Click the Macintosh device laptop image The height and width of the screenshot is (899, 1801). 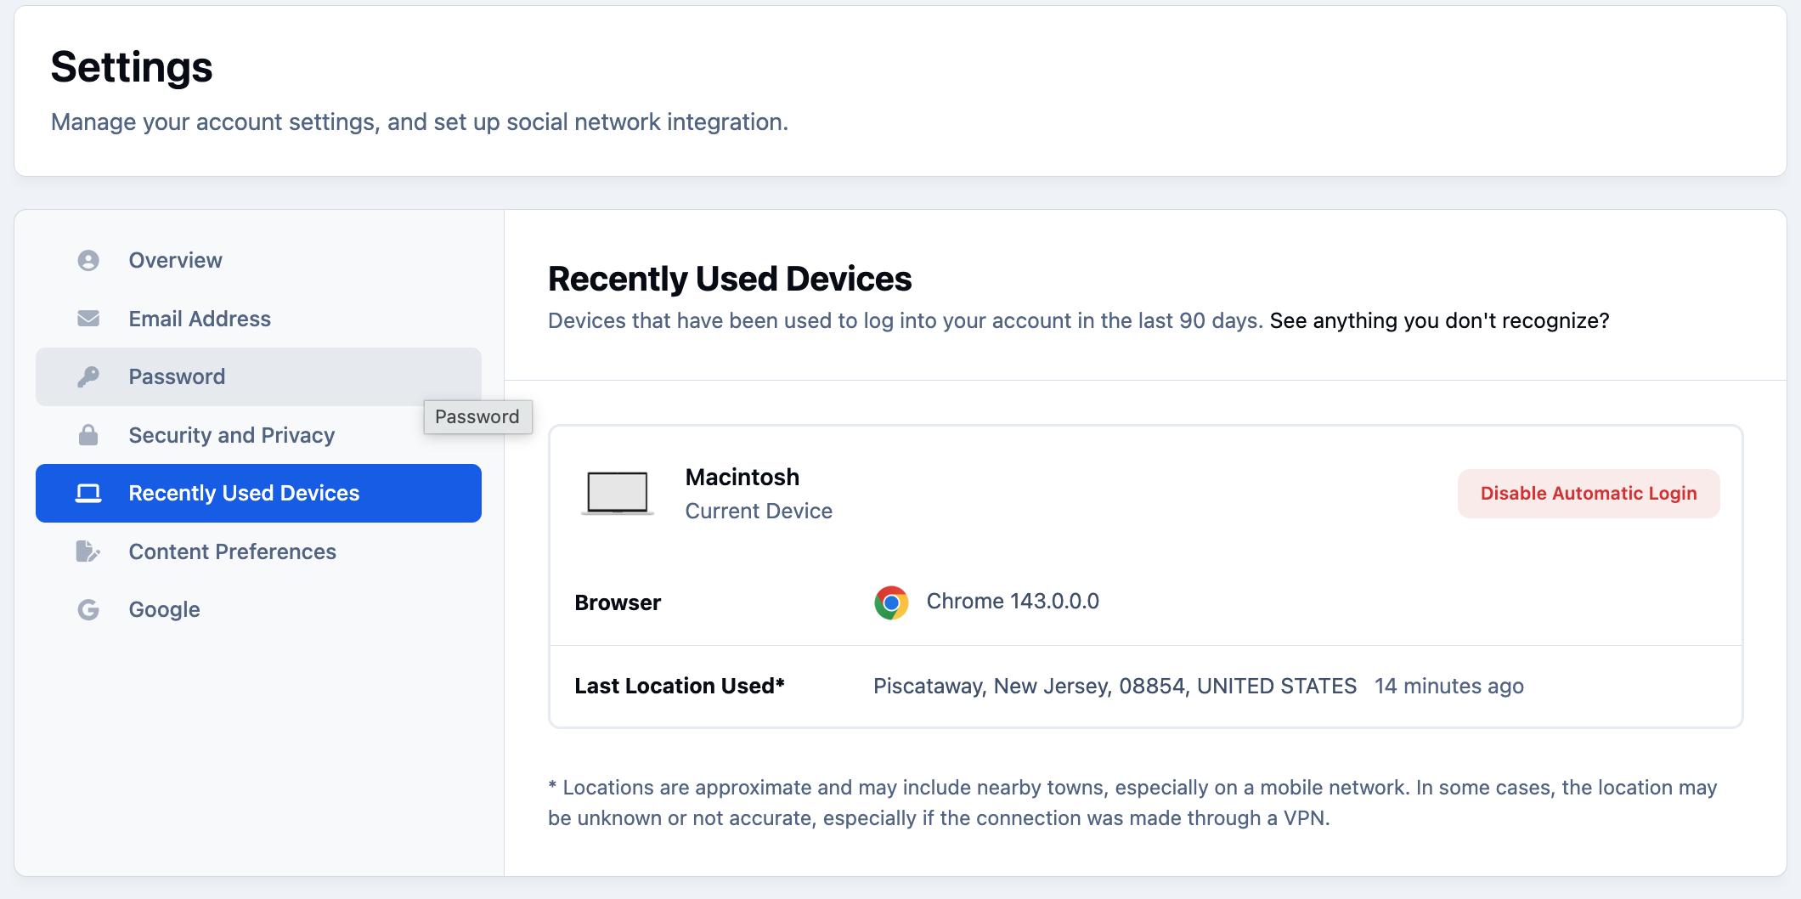(x=618, y=494)
